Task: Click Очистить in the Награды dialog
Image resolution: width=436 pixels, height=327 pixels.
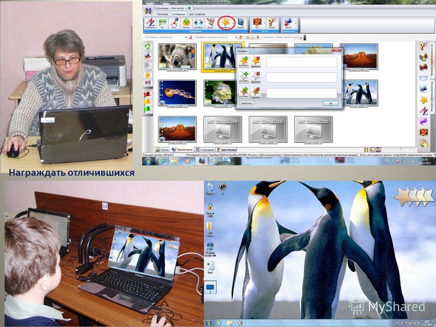Action: tap(246, 103)
